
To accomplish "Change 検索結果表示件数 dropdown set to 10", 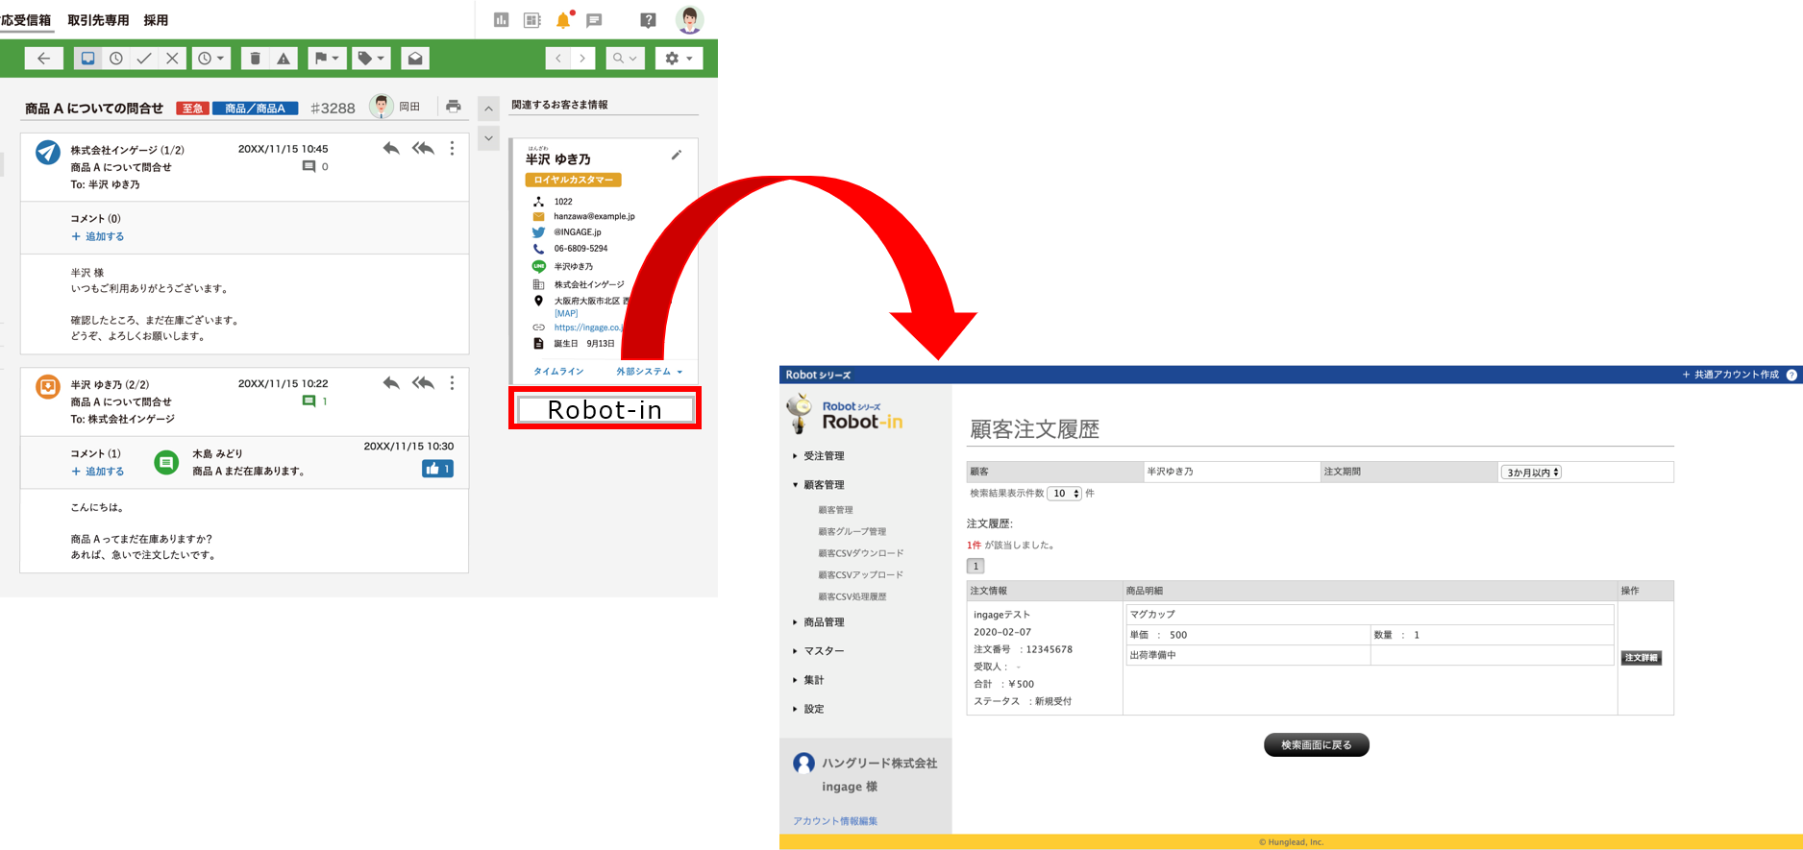I will point(1064,494).
